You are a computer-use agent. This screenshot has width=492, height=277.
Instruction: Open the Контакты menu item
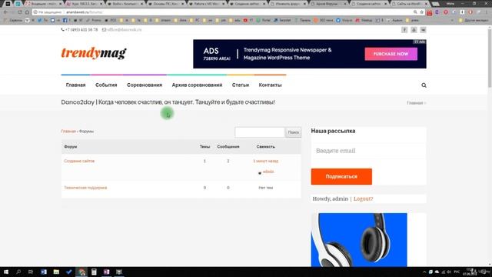270,85
